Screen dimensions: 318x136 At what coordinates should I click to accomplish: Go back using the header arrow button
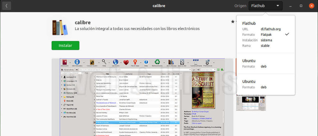(x=7, y=6)
